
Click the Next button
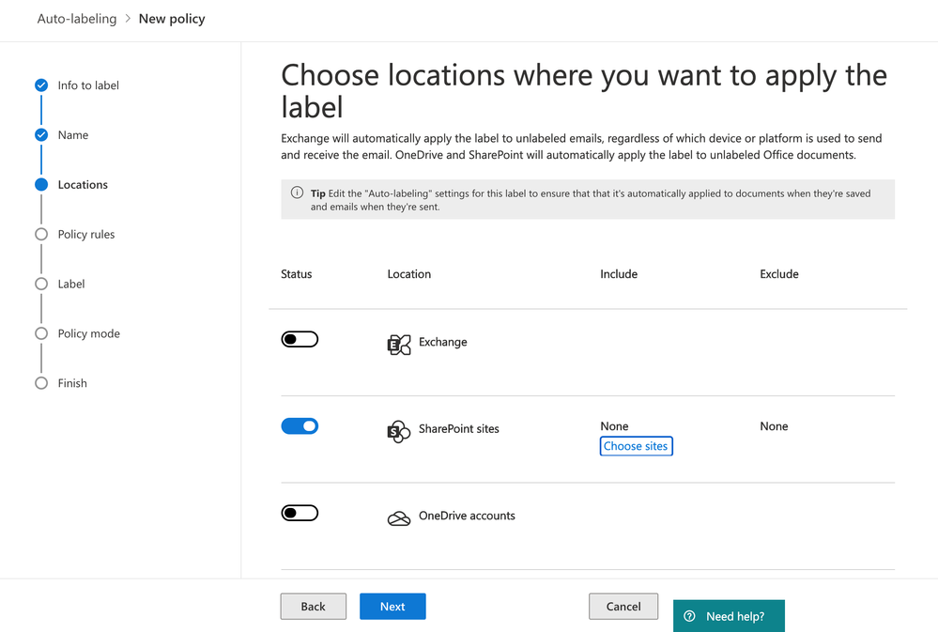coord(392,607)
